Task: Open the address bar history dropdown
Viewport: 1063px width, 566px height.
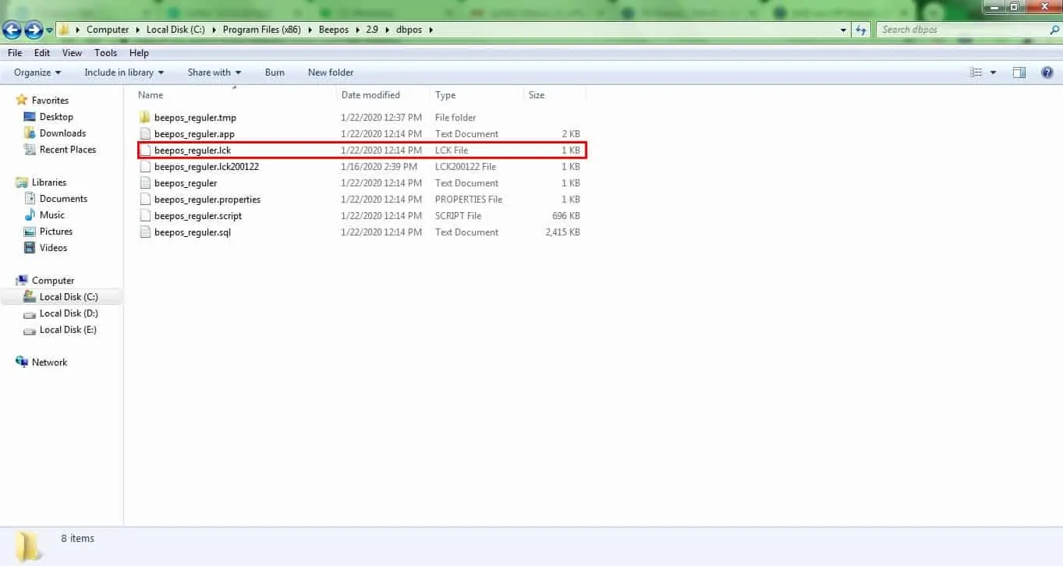Action: tap(844, 30)
